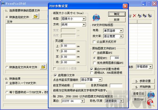The width and height of the screenshot is (158, 110).
Task: Close the PDF参数设置 dialog
Action: click(x=125, y=6)
